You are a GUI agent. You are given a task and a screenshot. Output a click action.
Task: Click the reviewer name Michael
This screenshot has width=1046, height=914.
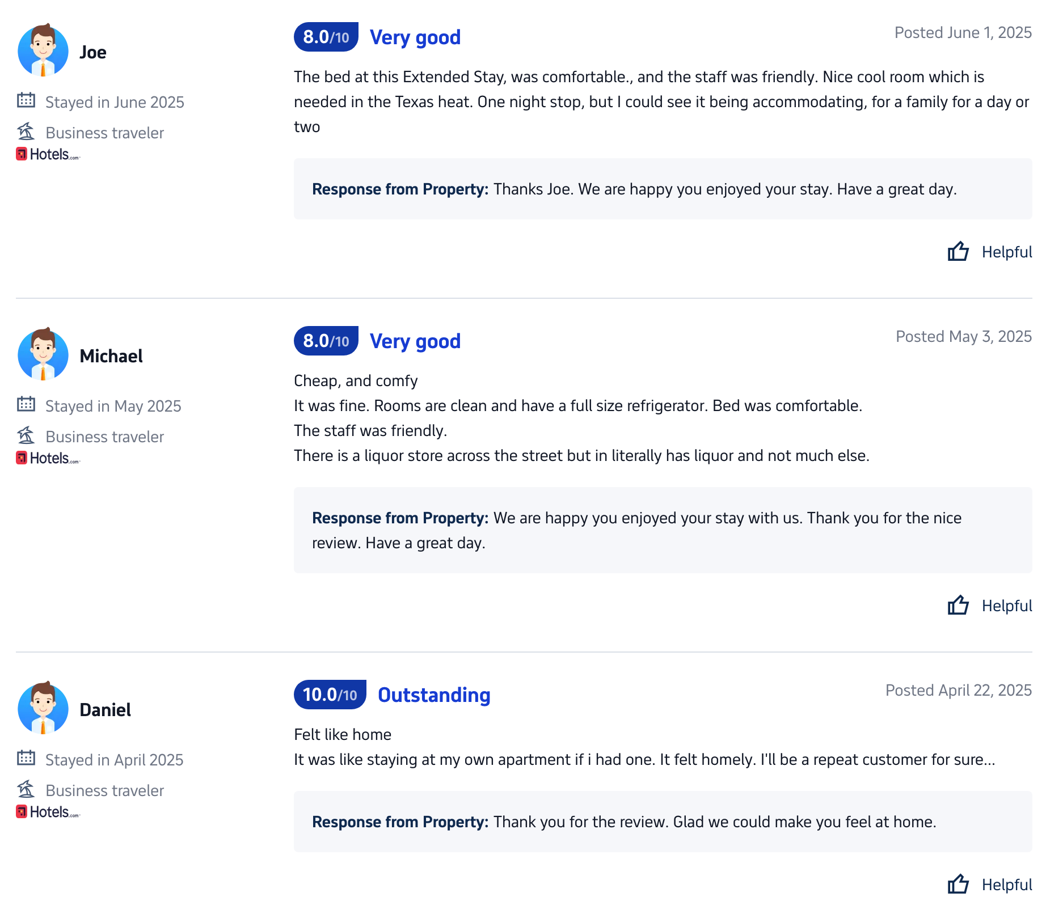[x=111, y=356]
